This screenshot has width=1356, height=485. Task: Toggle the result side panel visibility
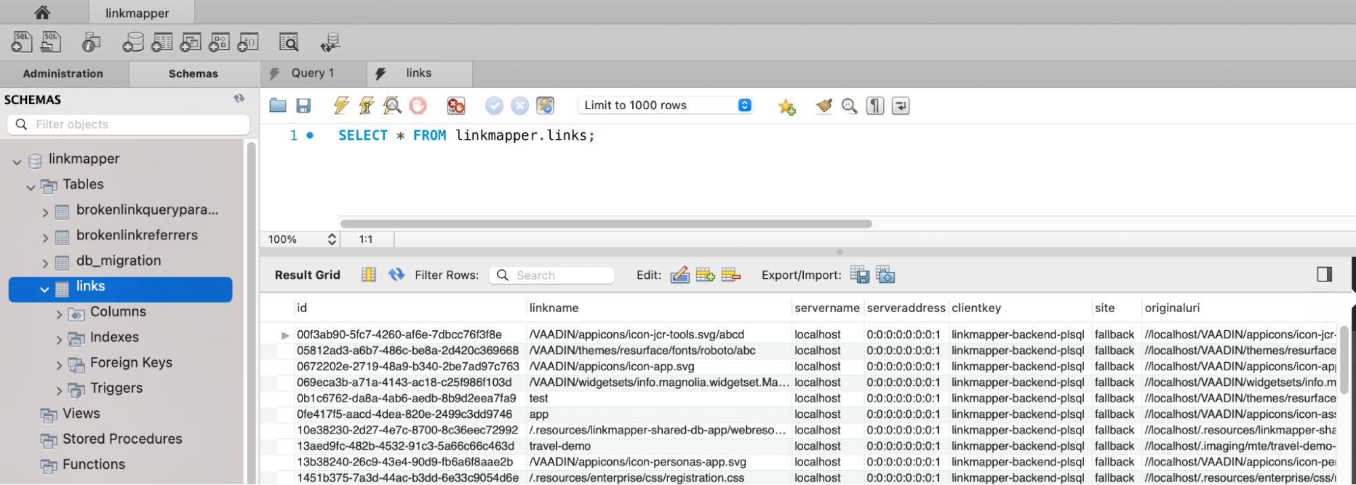(1324, 274)
